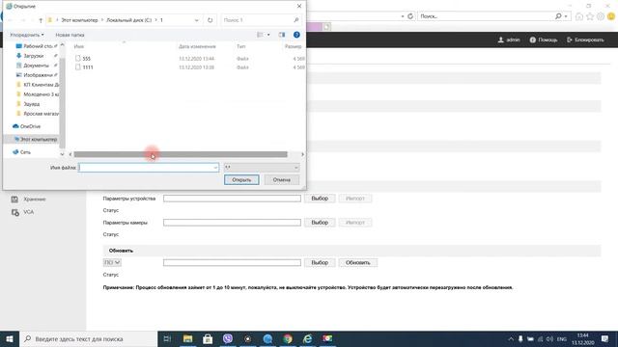The image size is (618, 347).
Task: Select Сеть in navigation pane
Action: (x=25, y=152)
